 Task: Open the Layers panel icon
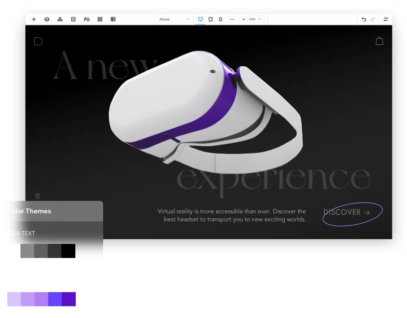pos(47,19)
